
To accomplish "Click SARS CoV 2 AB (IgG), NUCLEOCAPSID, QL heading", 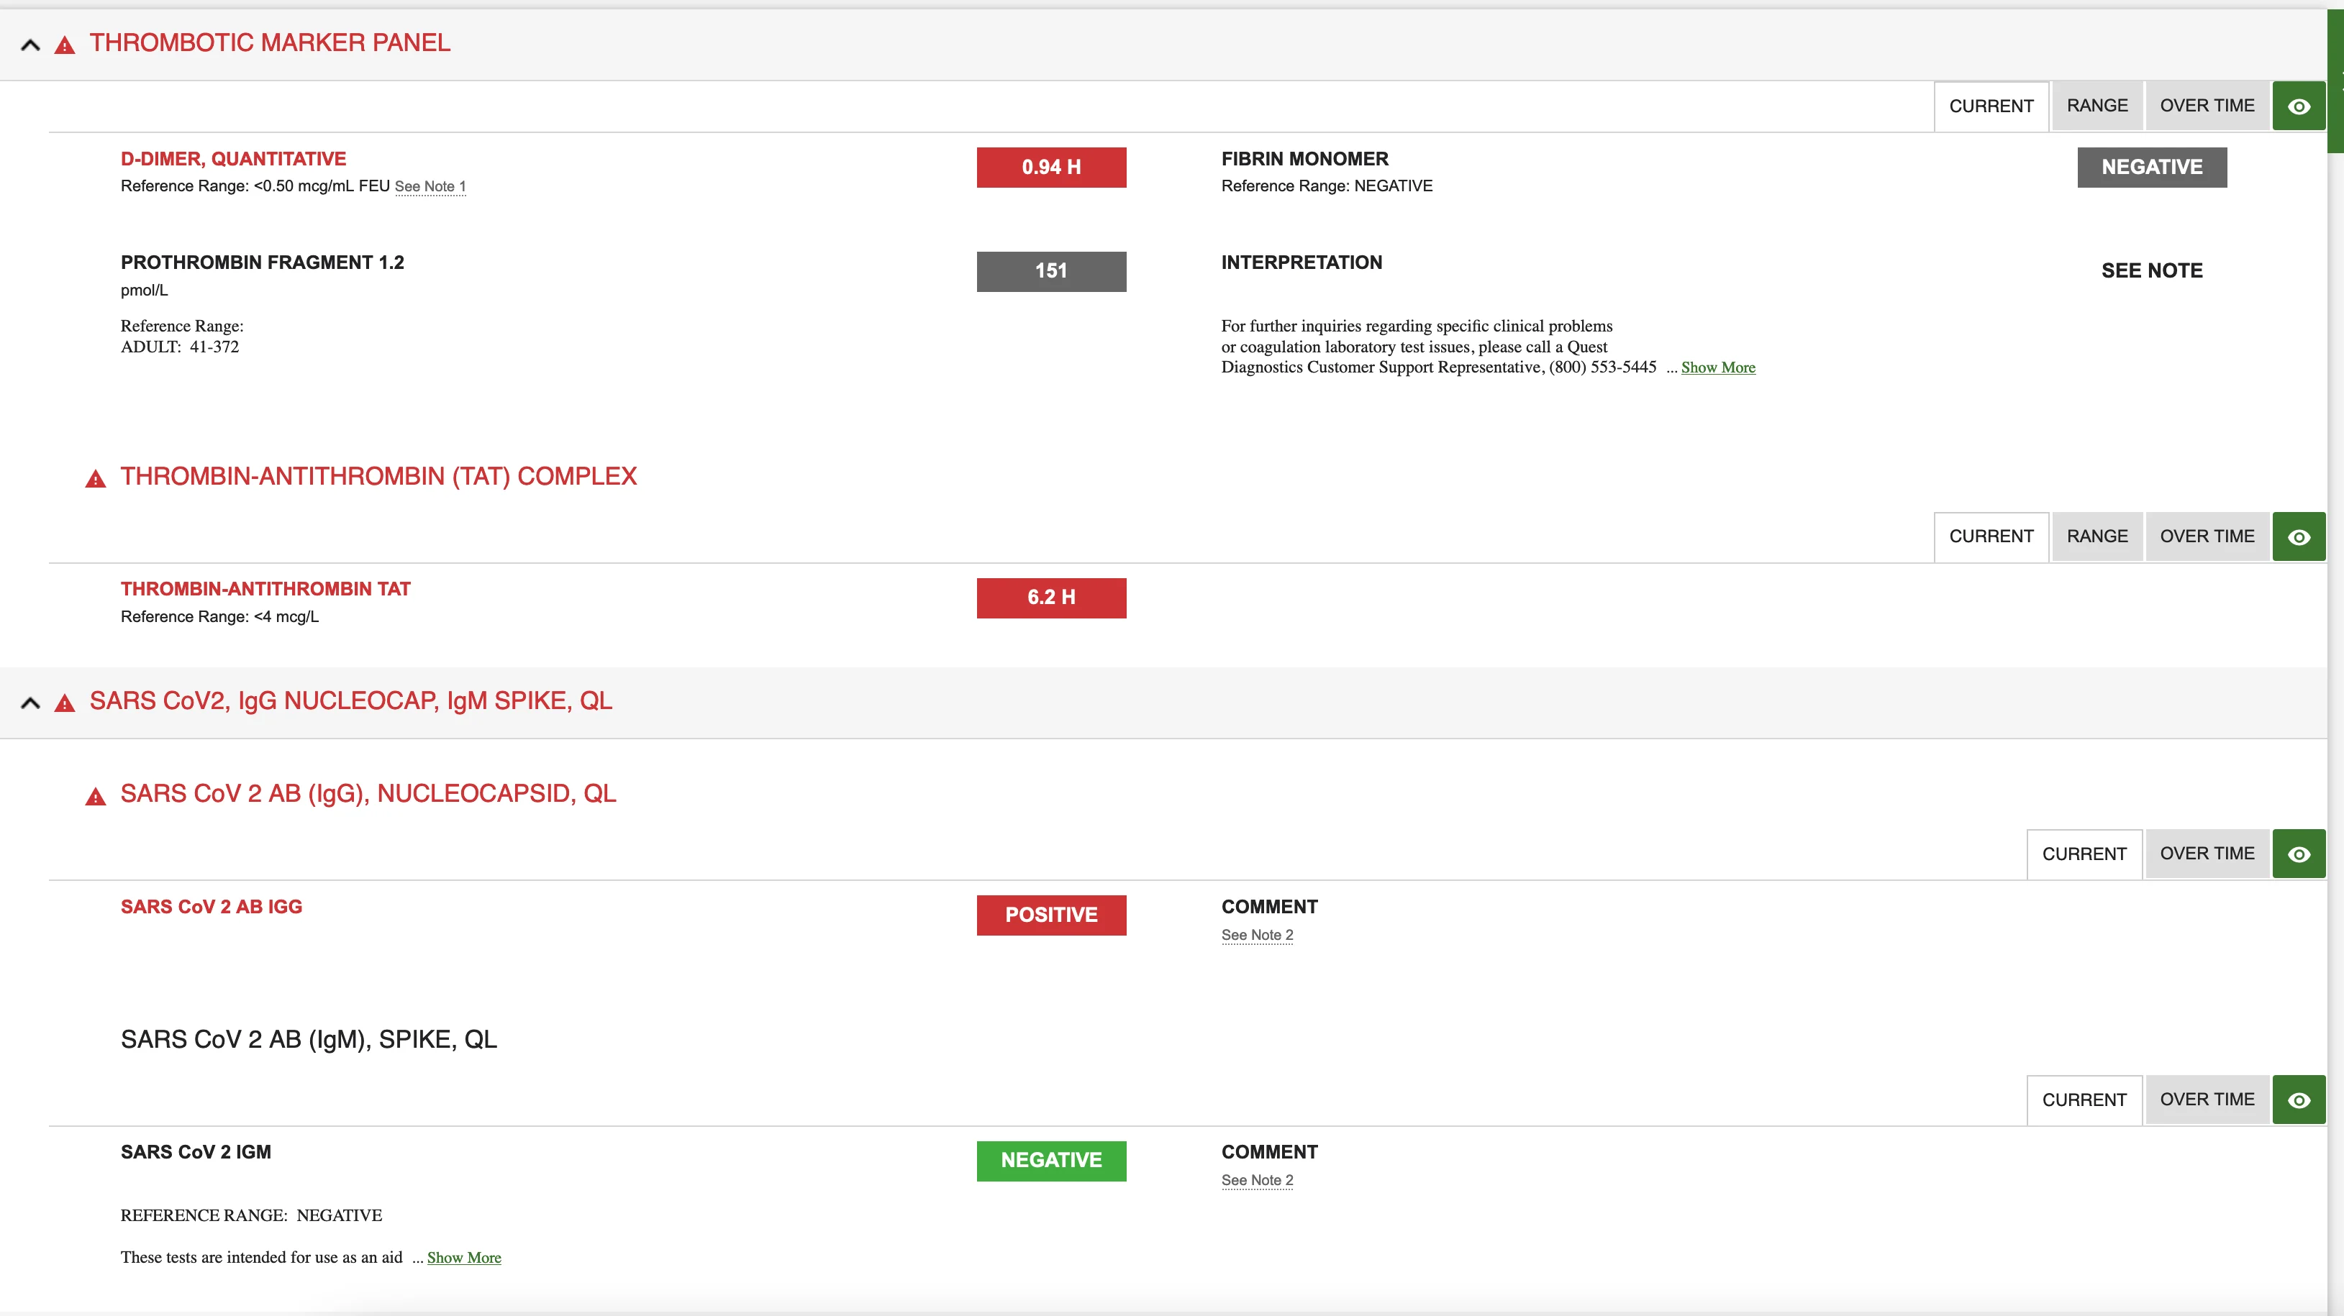I will (x=368, y=794).
